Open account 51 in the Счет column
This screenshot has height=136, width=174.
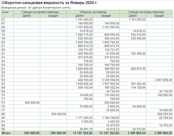pyautogui.click(x=4, y=68)
